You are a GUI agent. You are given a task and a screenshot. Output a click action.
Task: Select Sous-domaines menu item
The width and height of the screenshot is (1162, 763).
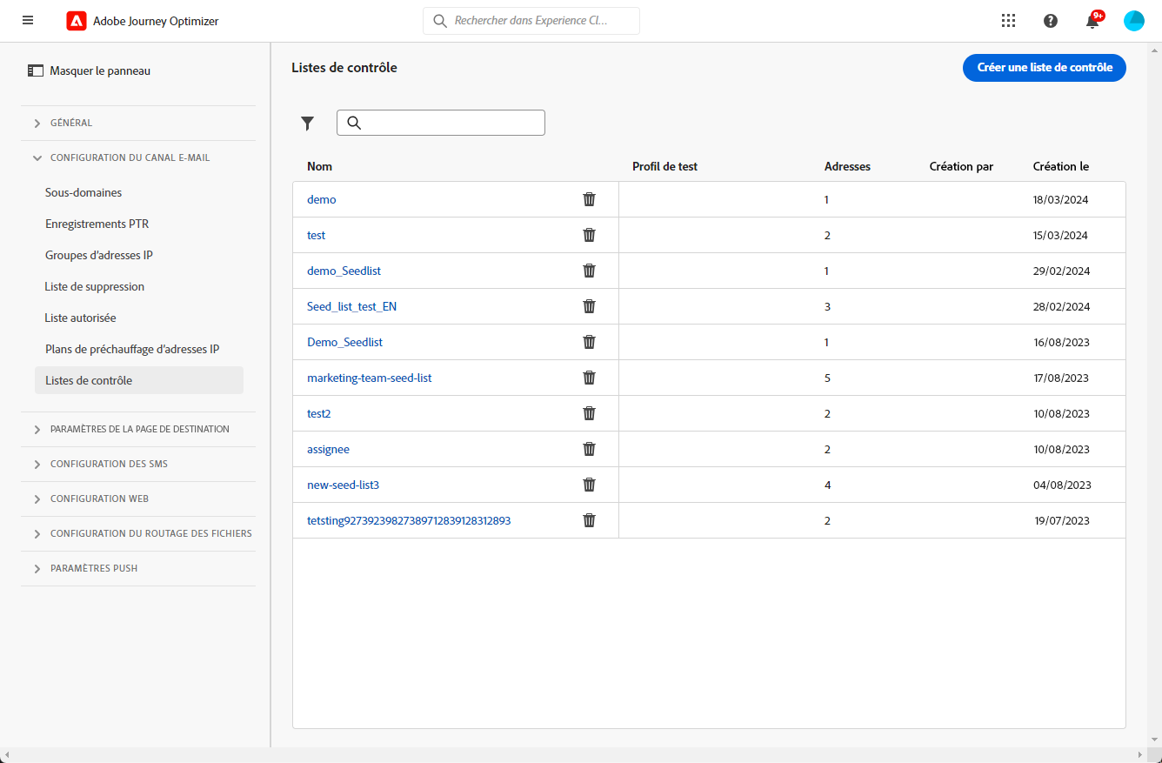point(83,192)
